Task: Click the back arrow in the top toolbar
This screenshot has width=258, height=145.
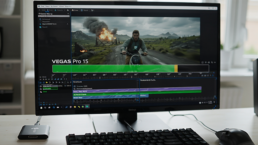Action: [x=40, y=10]
